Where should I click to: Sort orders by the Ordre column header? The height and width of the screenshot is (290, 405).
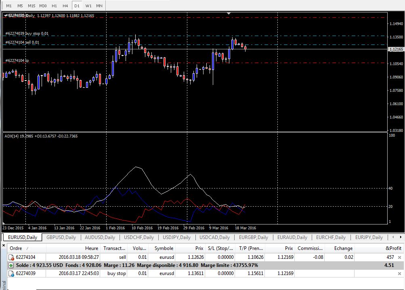(16, 248)
